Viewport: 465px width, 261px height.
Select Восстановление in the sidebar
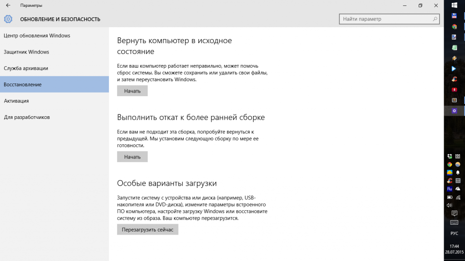[54, 84]
